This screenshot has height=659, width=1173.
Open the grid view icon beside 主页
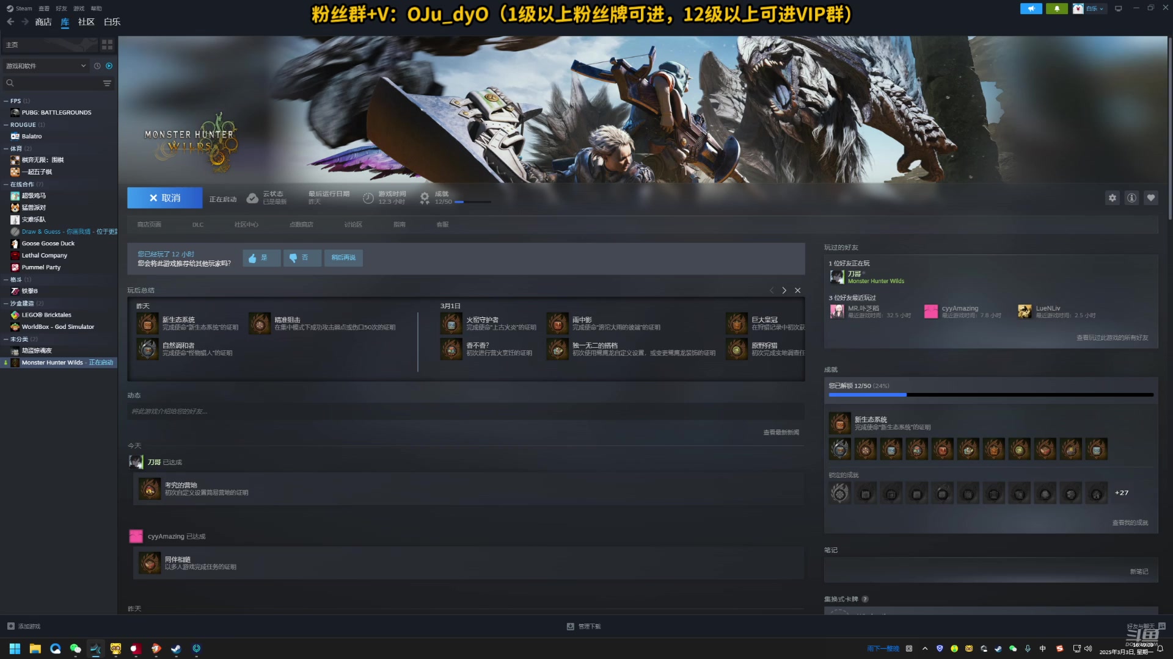[107, 44]
